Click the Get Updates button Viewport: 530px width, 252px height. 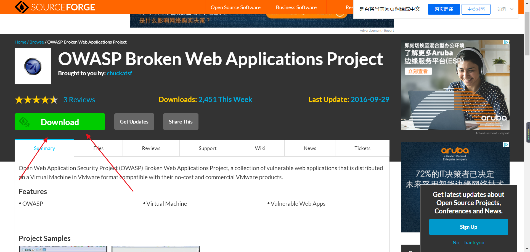pos(134,122)
